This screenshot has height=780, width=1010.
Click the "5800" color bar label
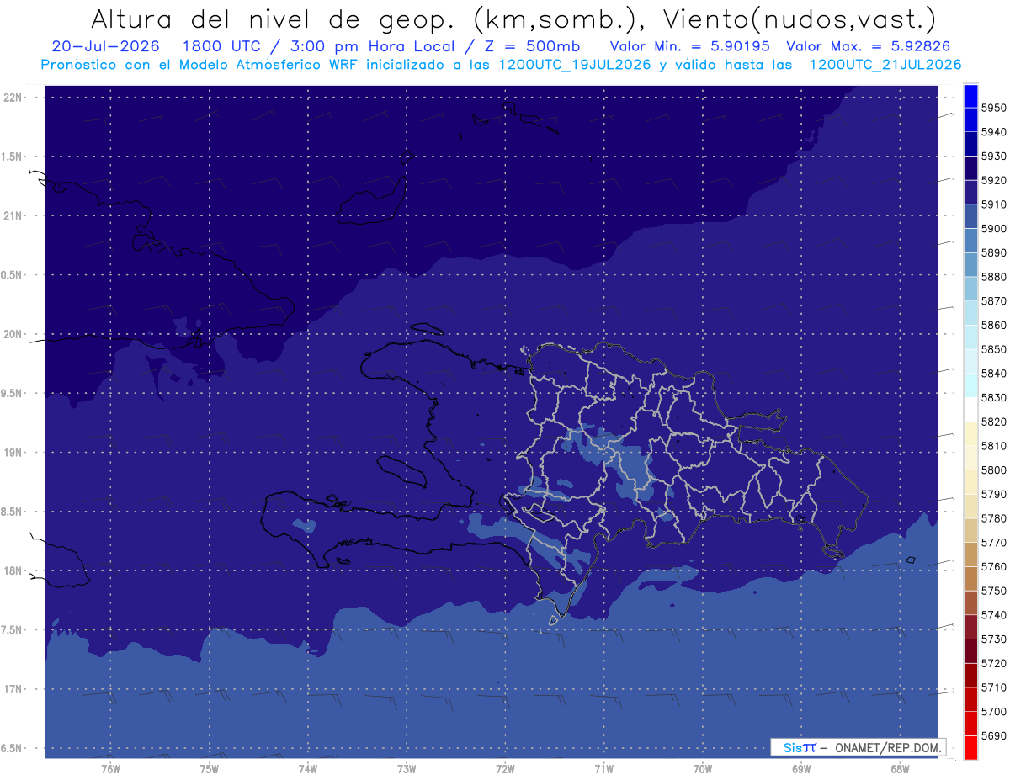click(994, 470)
